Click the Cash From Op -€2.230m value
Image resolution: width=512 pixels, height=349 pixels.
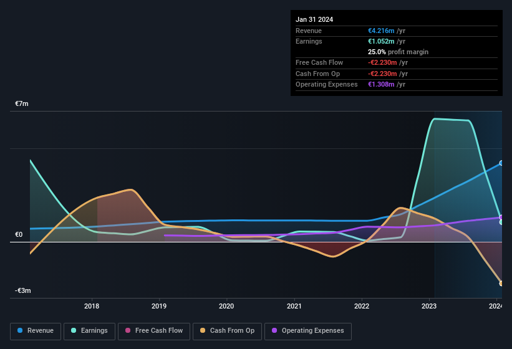point(382,74)
